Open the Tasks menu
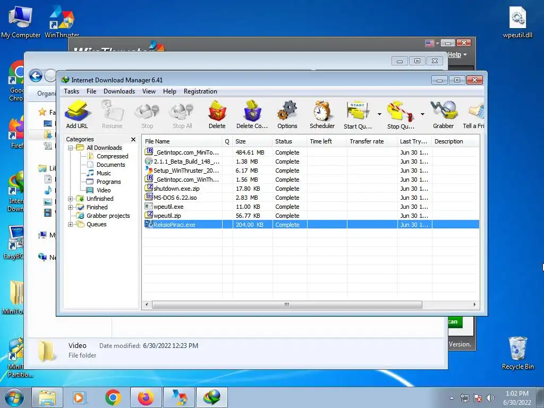Image resolution: width=544 pixels, height=408 pixels. [72, 91]
